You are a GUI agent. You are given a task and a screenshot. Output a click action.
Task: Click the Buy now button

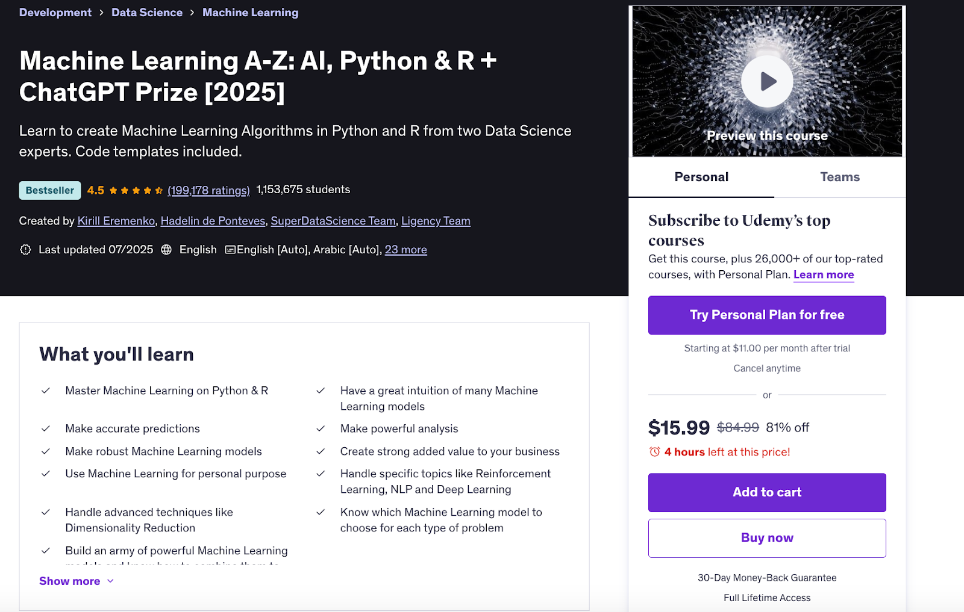point(766,537)
